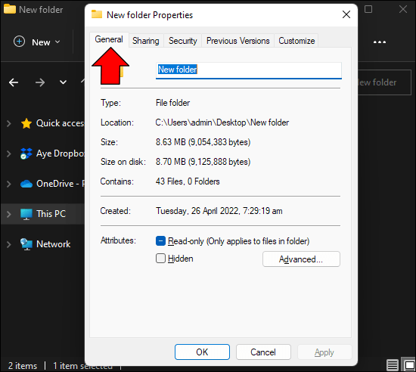Image resolution: width=416 pixels, height=372 pixels.
Task: Select the Previous Versions tab
Action: click(x=237, y=41)
